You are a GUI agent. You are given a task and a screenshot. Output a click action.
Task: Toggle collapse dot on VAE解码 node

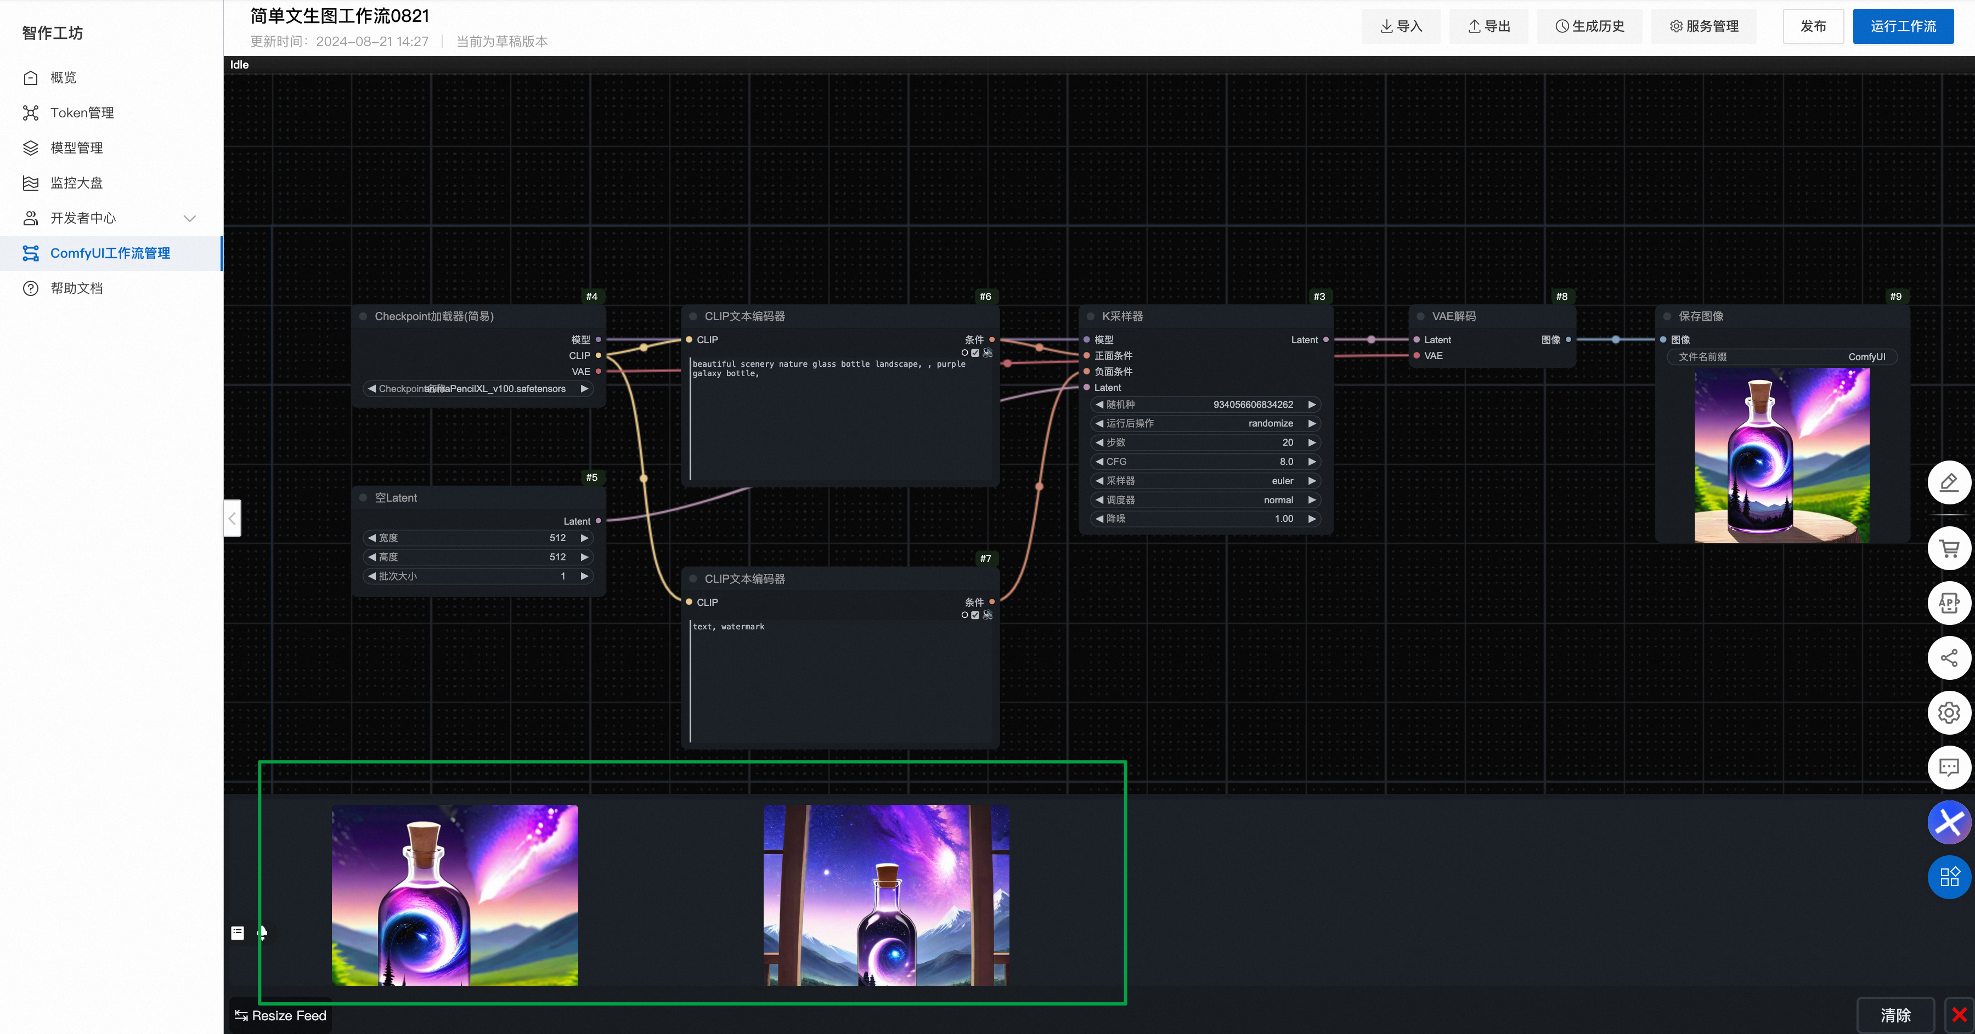1421,316
